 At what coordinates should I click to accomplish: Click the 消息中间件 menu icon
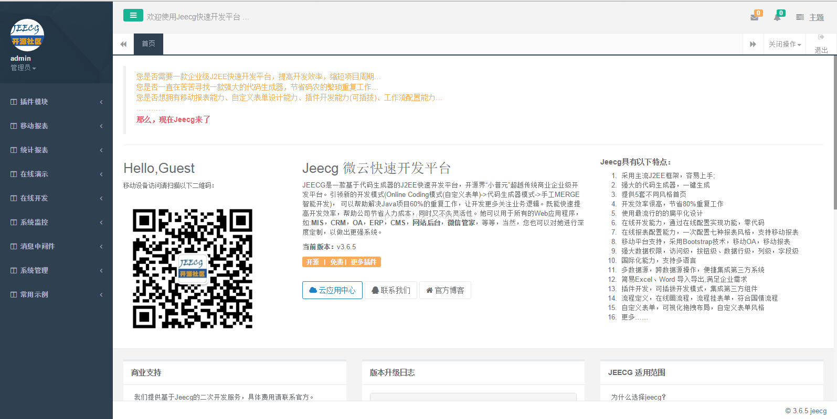coord(14,246)
